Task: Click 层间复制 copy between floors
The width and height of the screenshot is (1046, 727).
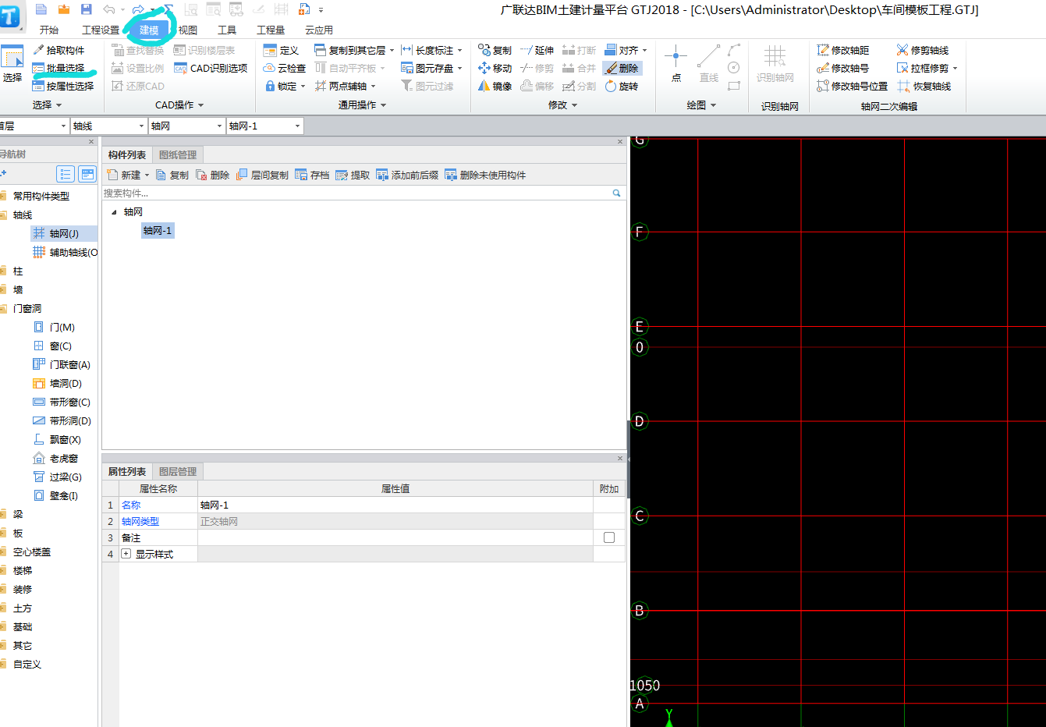Action: pyautogui.click(x=263, y=175)
